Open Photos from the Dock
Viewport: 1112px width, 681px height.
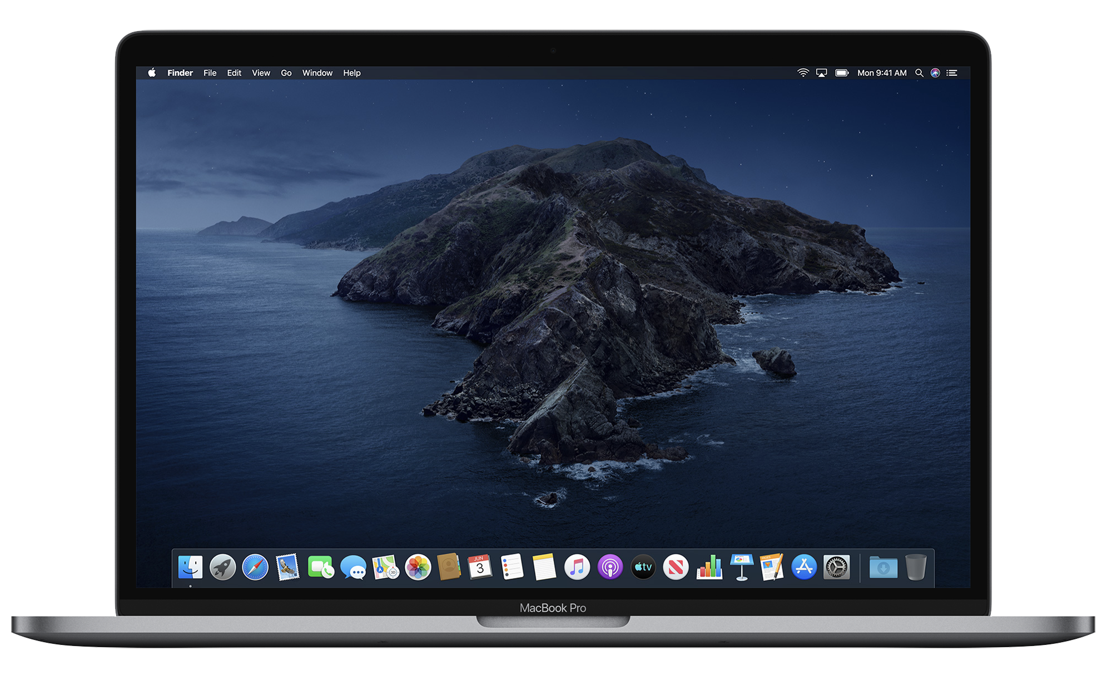(417, 567)
